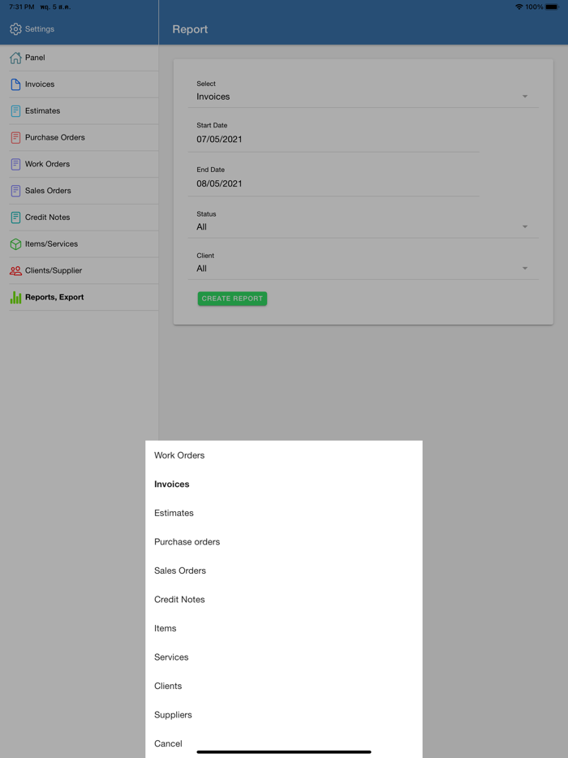Tap the All value under Status
This screenshot has height=758, width=568.
tap(201, 226)
